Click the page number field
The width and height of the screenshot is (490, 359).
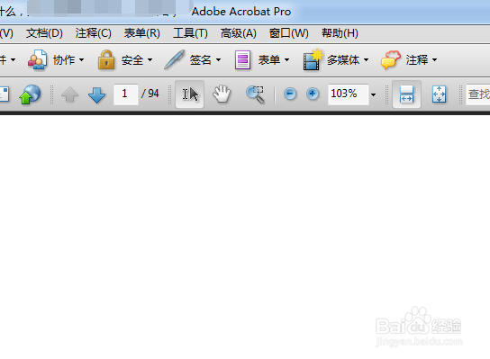pos(125,94)
